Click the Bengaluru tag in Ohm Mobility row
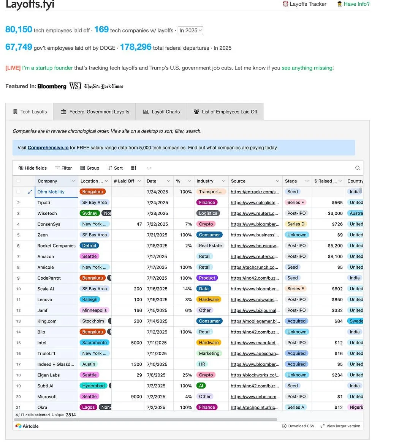Viewport: 418px width, 447px height. click(x=92, y=192)
